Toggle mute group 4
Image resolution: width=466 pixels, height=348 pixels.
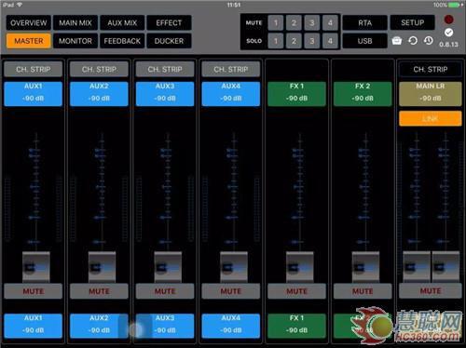(x=330, y=22)
